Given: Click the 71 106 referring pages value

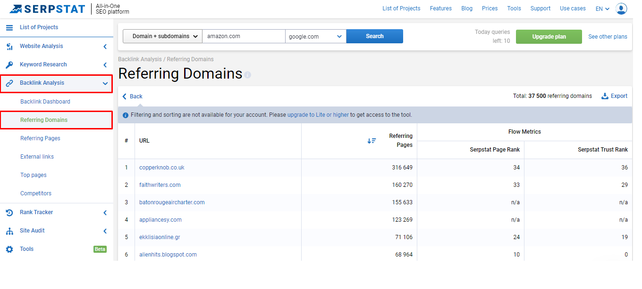Looking at the screenshot, I should 404,237.
